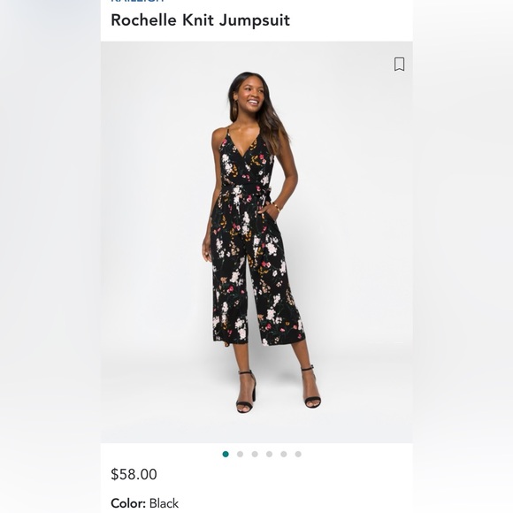The image size is (513, 513).
Task: Tap the blurred gray margin left of the product card
Action: 50,256
